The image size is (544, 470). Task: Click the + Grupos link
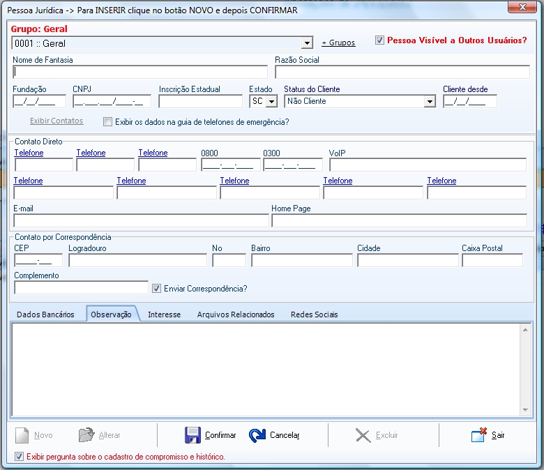click(x=338, y=43)
